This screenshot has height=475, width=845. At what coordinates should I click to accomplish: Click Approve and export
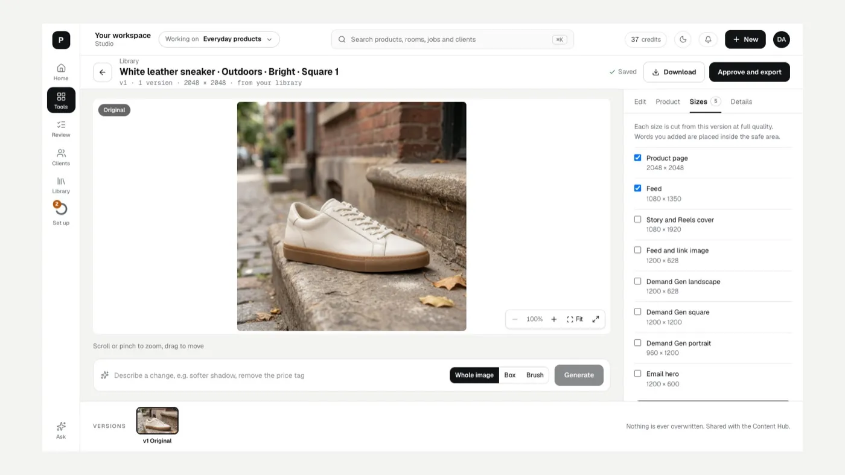click(x=750, y=72)
